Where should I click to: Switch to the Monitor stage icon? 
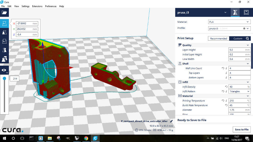point(246,12)
